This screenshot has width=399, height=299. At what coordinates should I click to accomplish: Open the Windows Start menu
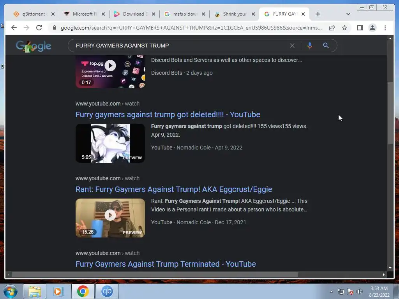[x=10, y=291]
